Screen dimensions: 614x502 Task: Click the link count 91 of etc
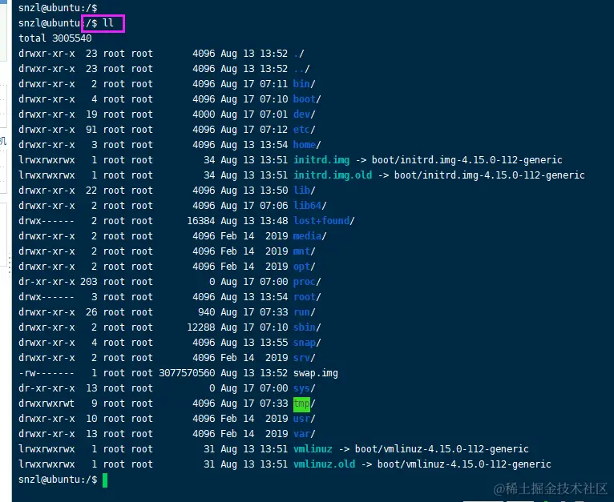[91, 130]
